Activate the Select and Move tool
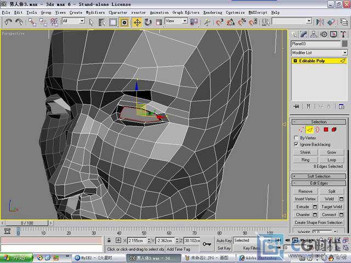The image size is (351, 263). point(137,22)
